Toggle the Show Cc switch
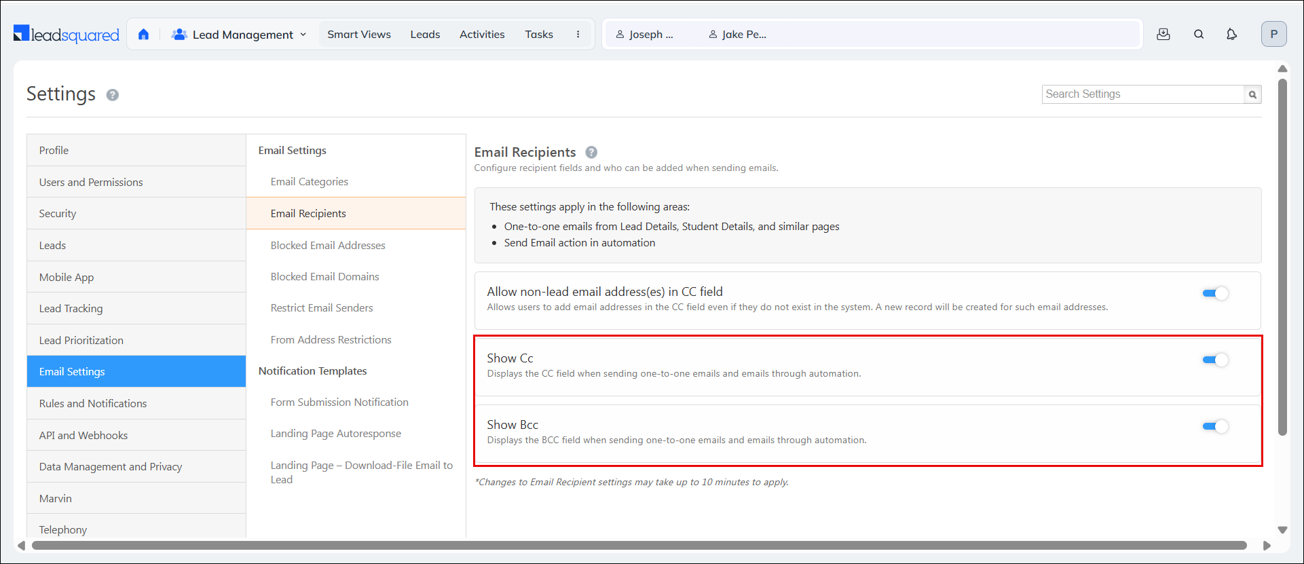This screenshot has height=564, width=1304. click(x=1215, y=360)
